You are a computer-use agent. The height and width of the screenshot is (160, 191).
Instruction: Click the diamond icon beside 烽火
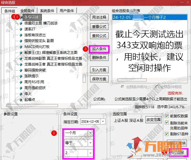(21, 94)
